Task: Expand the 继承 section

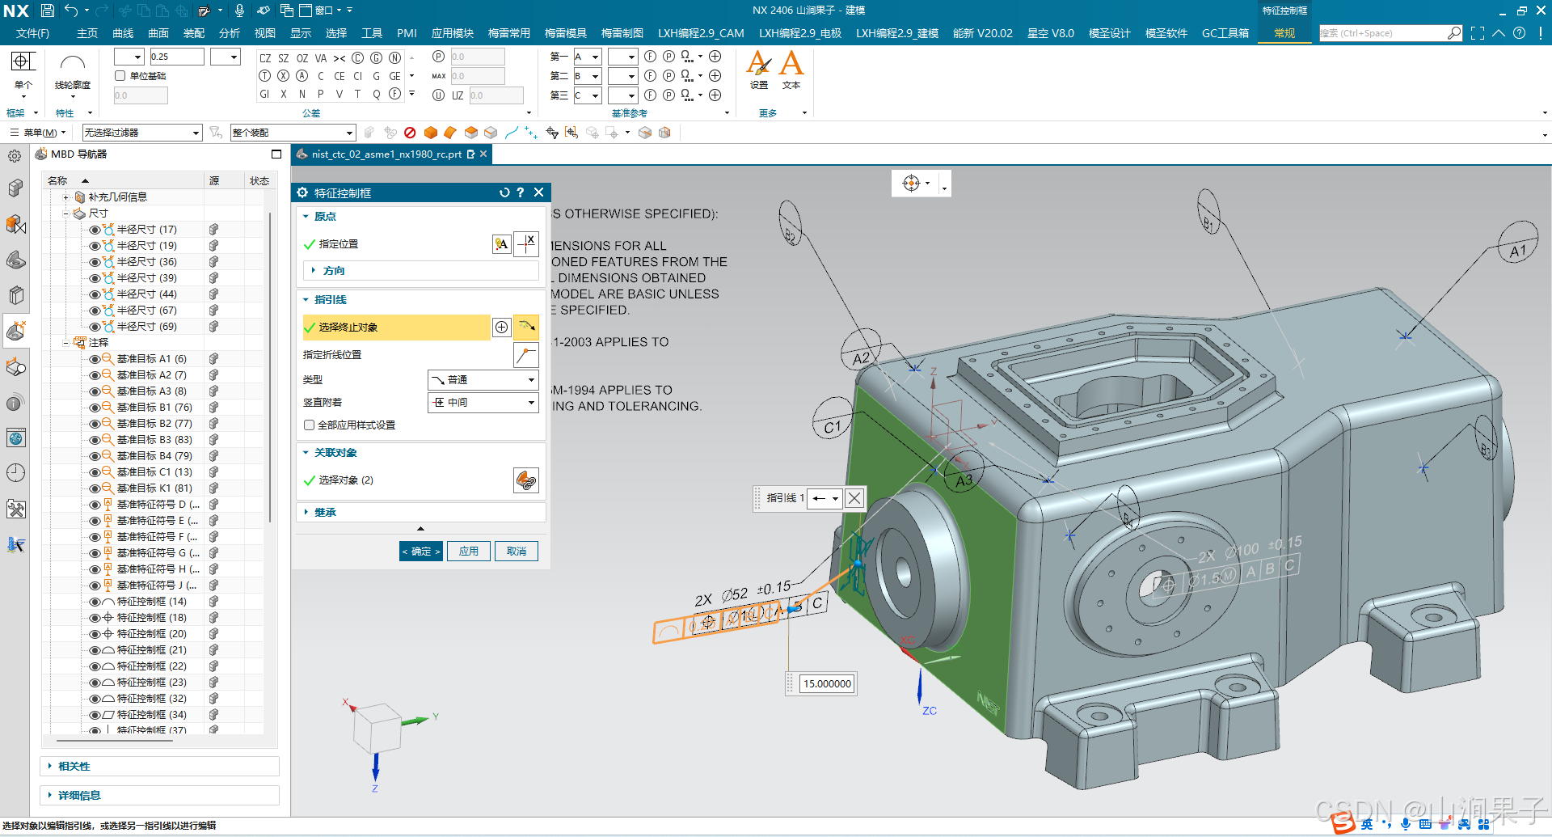Action: (x=420, y=513)
